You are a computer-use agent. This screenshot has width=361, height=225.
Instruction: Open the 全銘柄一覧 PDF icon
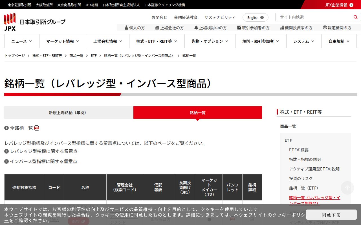(x=37, y=128)
